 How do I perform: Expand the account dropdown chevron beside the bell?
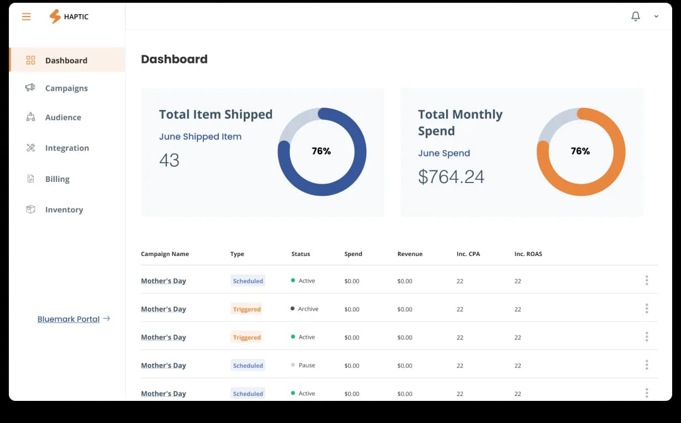pyautogui.click(x=656, y=17)
